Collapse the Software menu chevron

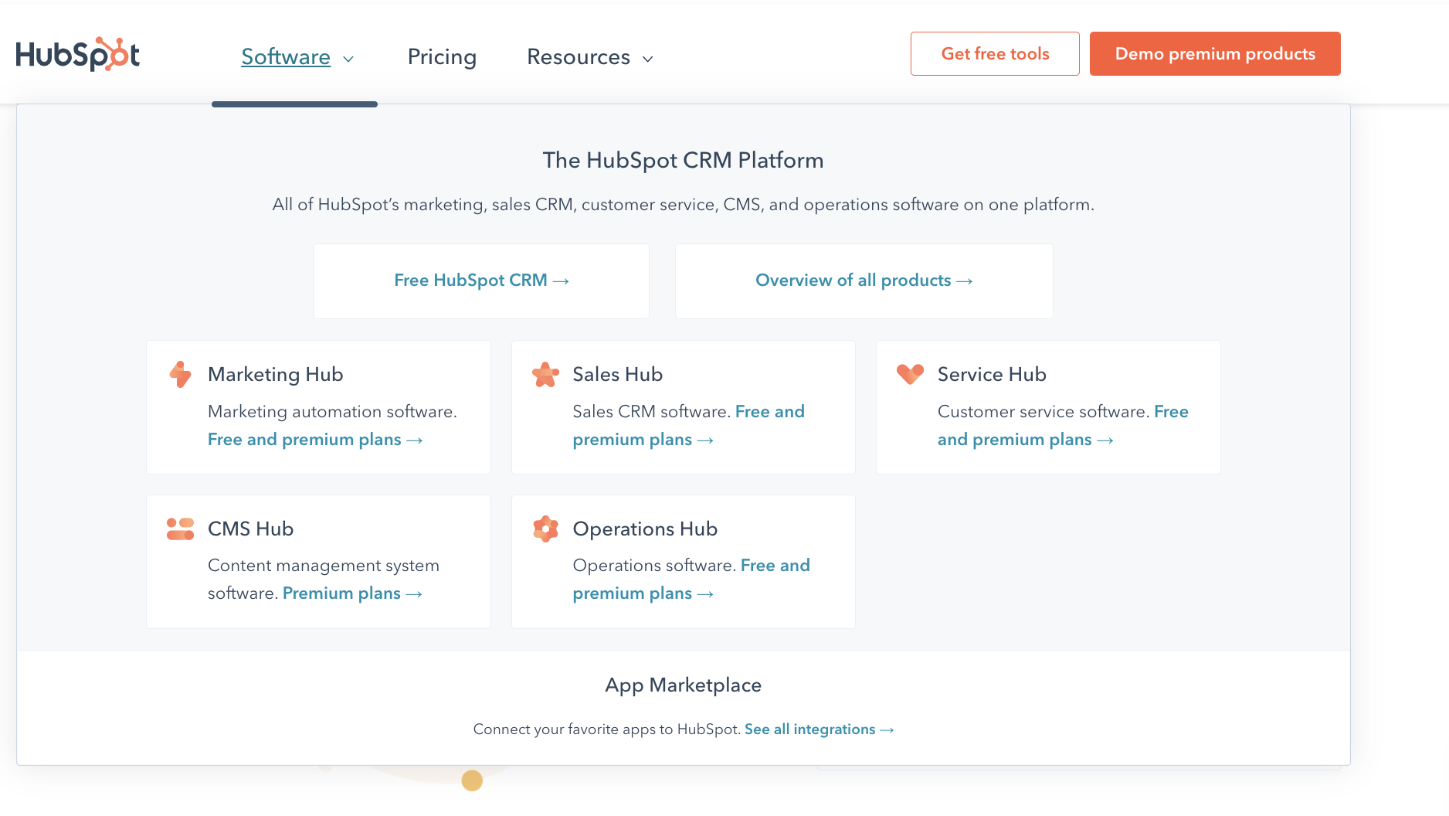348,59
